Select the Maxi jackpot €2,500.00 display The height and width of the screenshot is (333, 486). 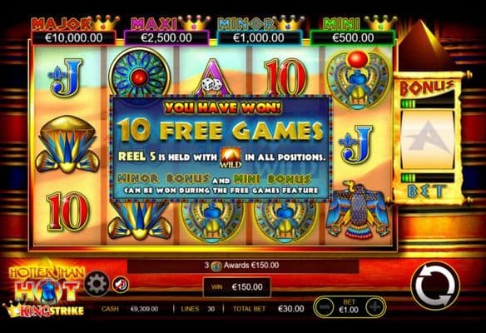(166, 37)
